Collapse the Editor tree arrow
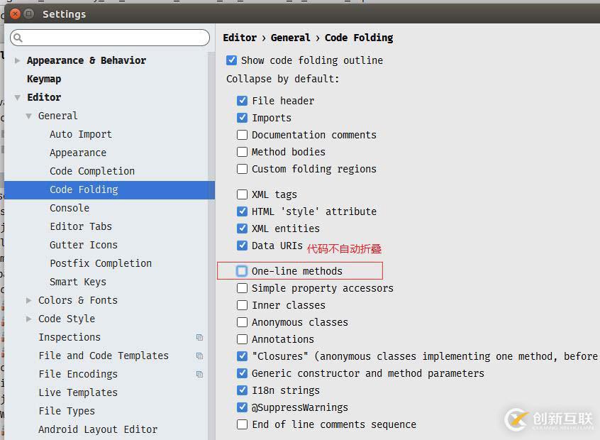 point(17,98)
